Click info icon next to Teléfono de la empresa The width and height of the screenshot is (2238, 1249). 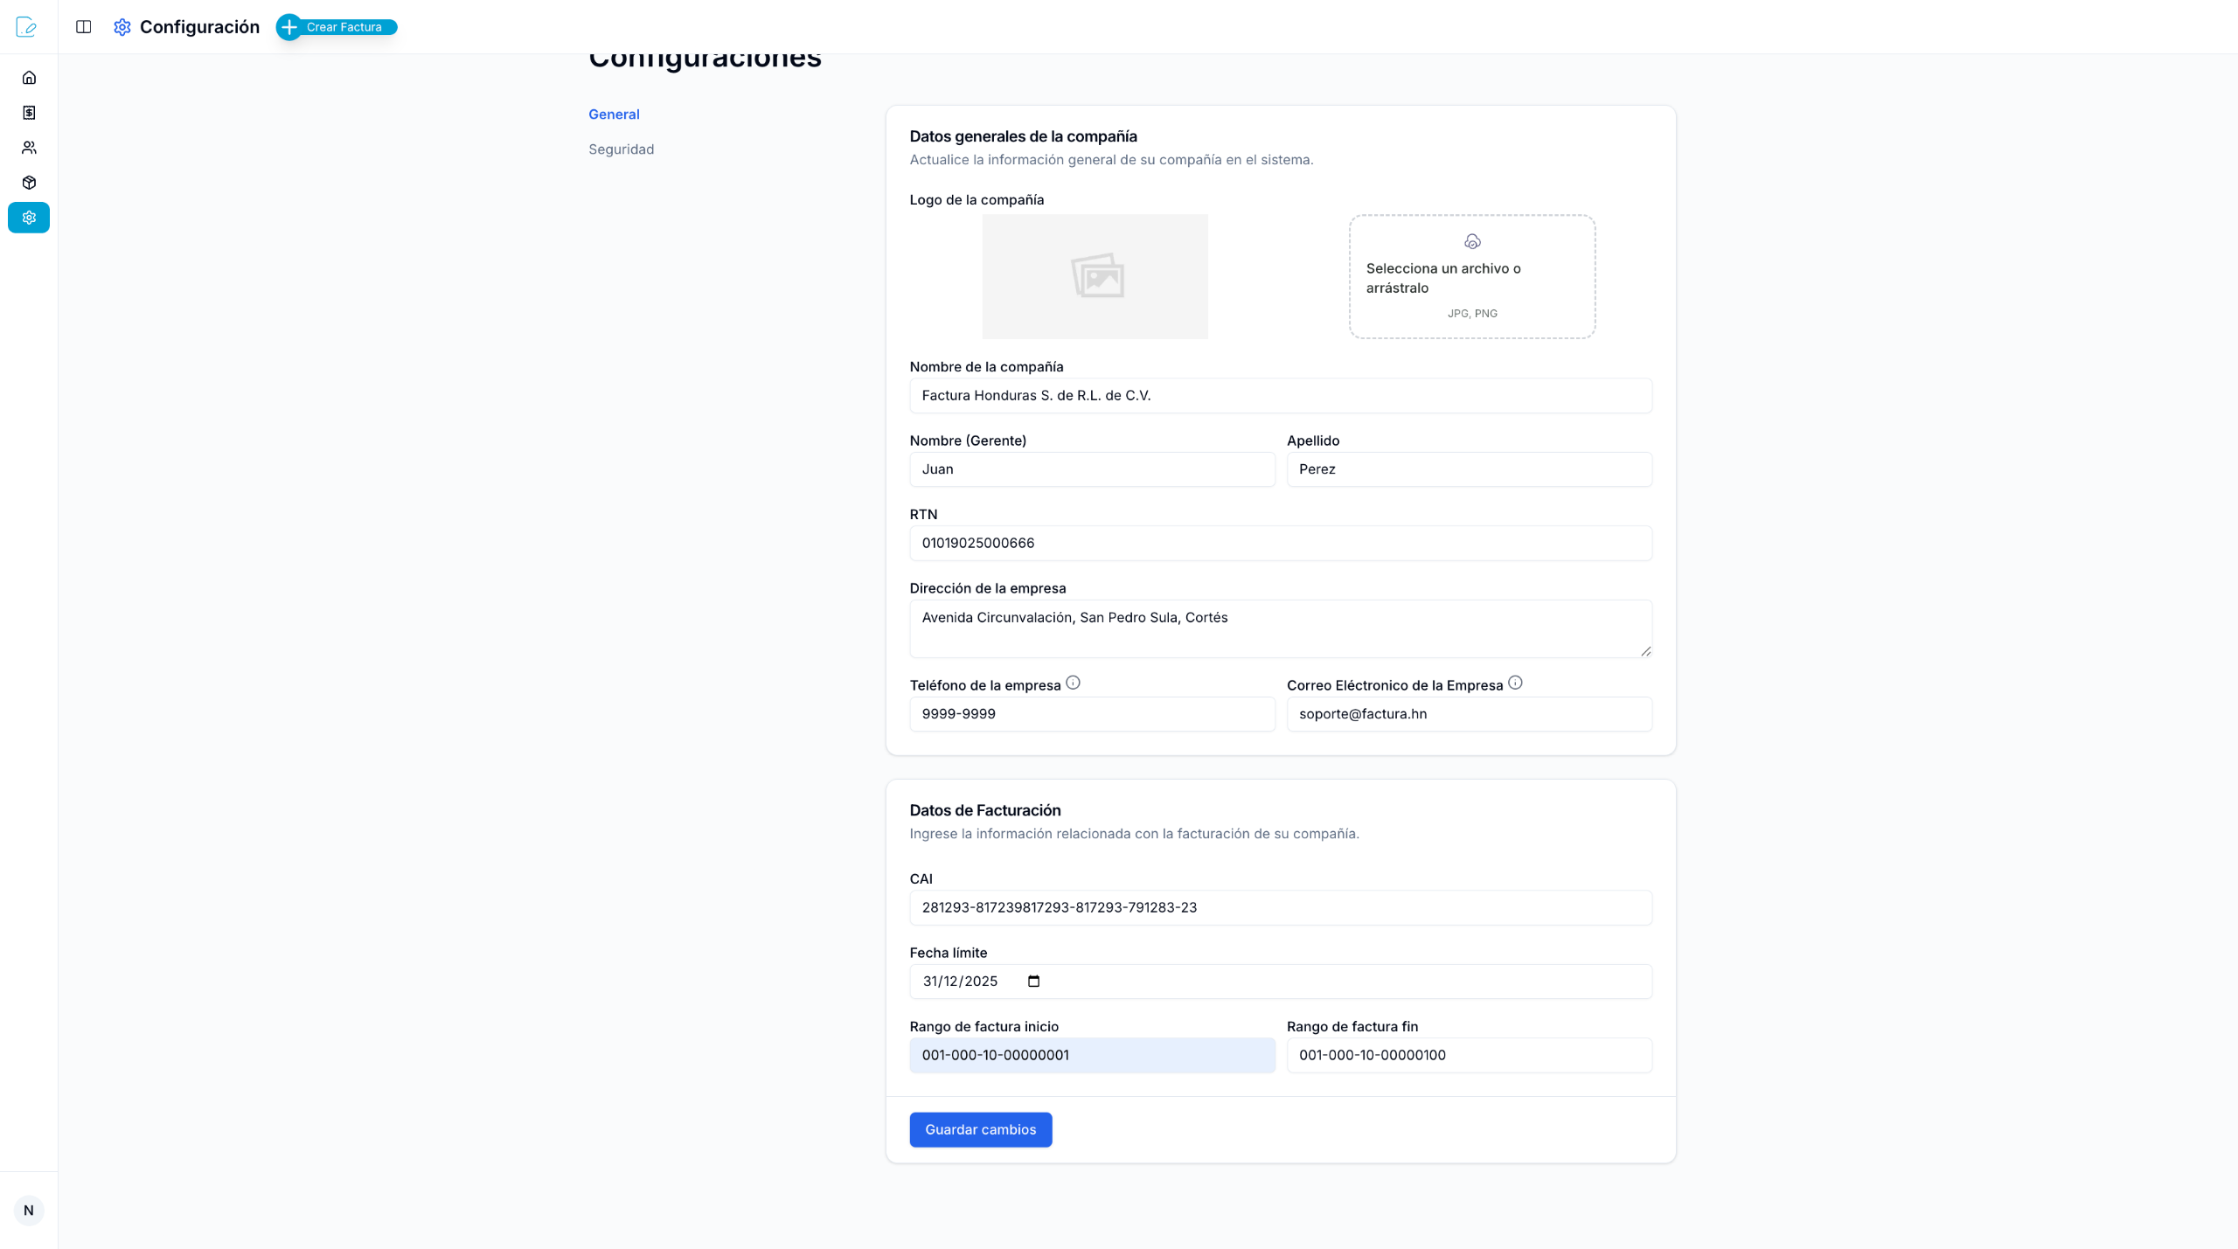tap(1073, 683)
